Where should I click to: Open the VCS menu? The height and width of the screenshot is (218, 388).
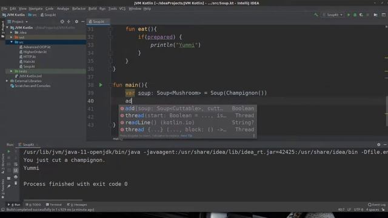[x=122, y=8]
